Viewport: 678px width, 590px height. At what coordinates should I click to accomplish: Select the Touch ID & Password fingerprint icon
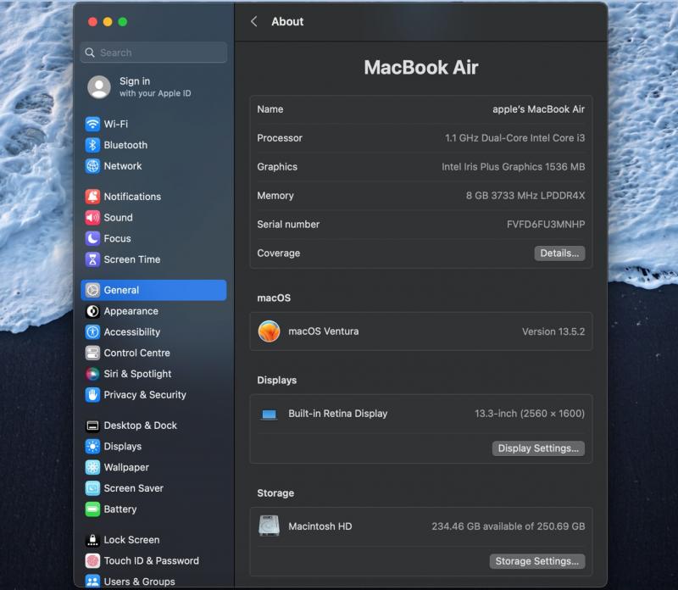pos(92,561)
